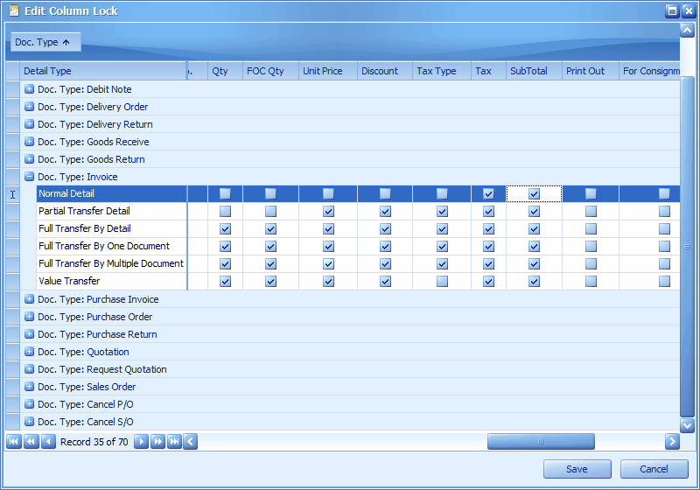This screenshot has width=700, height=490.
Task: Click the horizontal scrollbar thumb
Action: point(540,442)
